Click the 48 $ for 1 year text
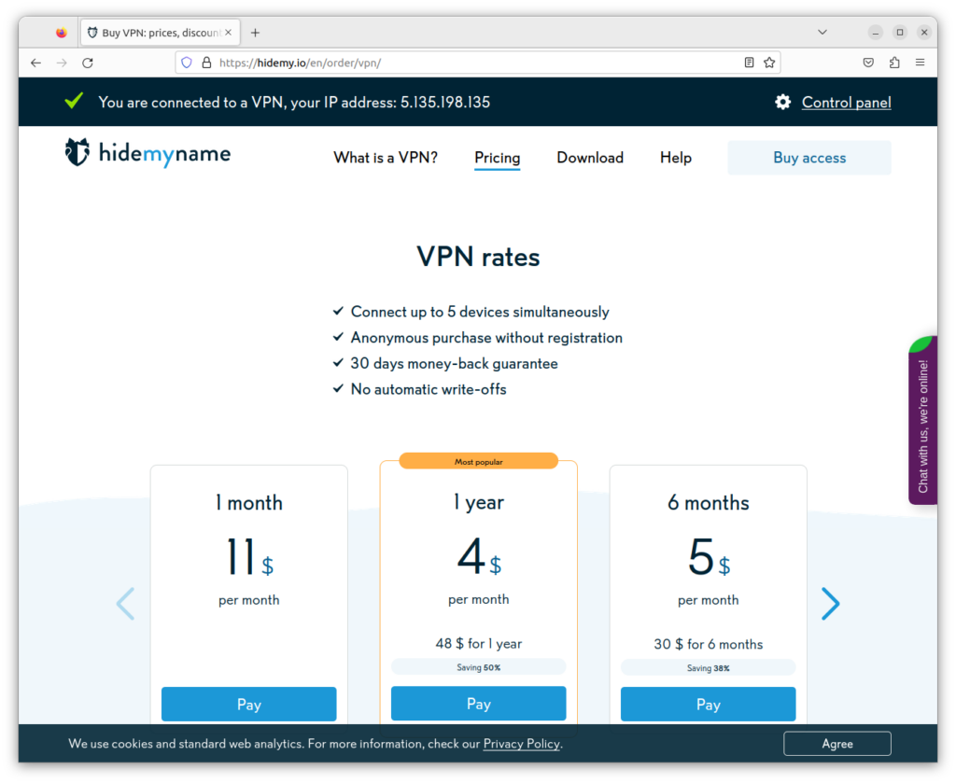 point(479,643)
